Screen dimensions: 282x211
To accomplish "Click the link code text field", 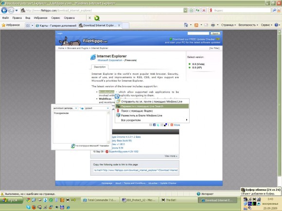I will 136,170.
